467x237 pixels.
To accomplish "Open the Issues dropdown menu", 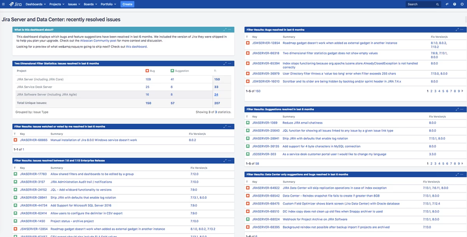I will coord(74,4).
